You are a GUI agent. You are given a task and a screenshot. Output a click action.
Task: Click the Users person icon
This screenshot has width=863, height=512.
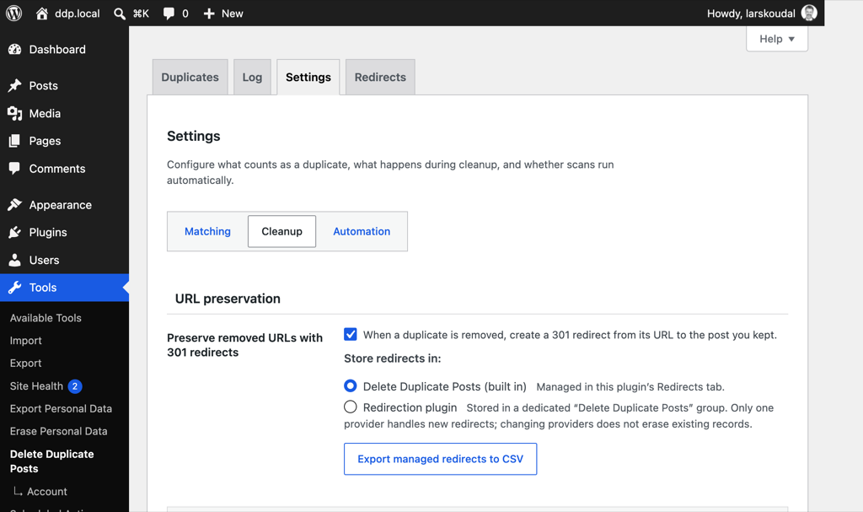pyautogui.click(x=15, y=260)
